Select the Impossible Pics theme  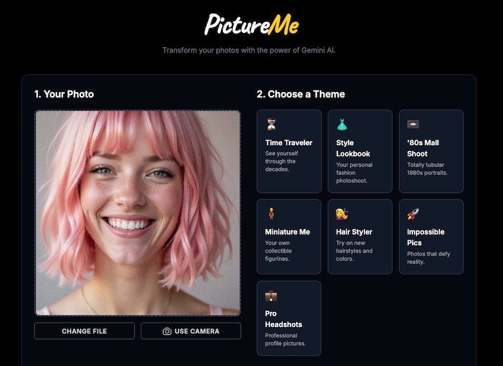(431, 236)
